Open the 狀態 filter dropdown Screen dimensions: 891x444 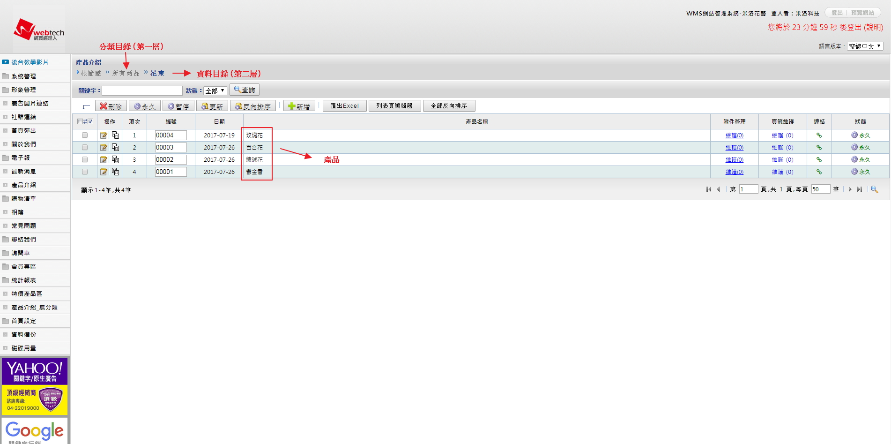(x=215, y=91)
